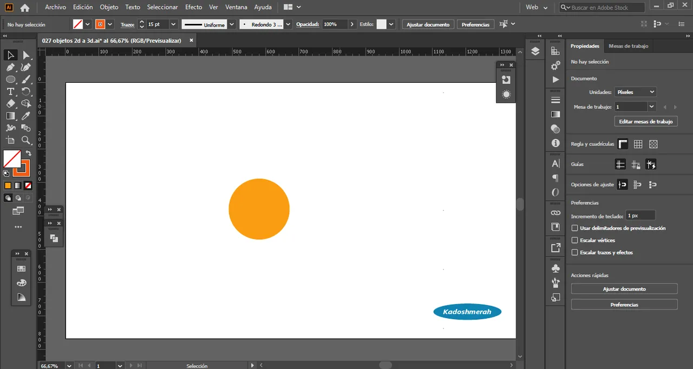
Task: Select the Ellipse tool
Action: [11, 79]
